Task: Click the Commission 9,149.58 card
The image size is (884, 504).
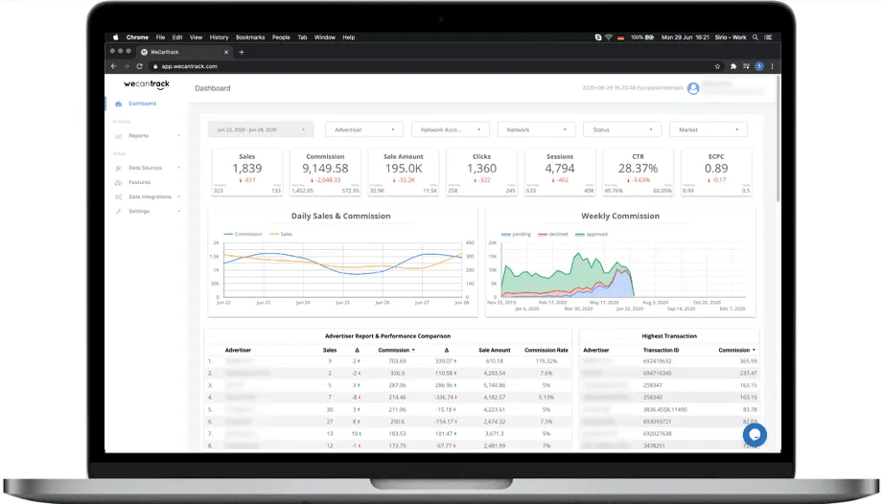Action: click(325, 172)
